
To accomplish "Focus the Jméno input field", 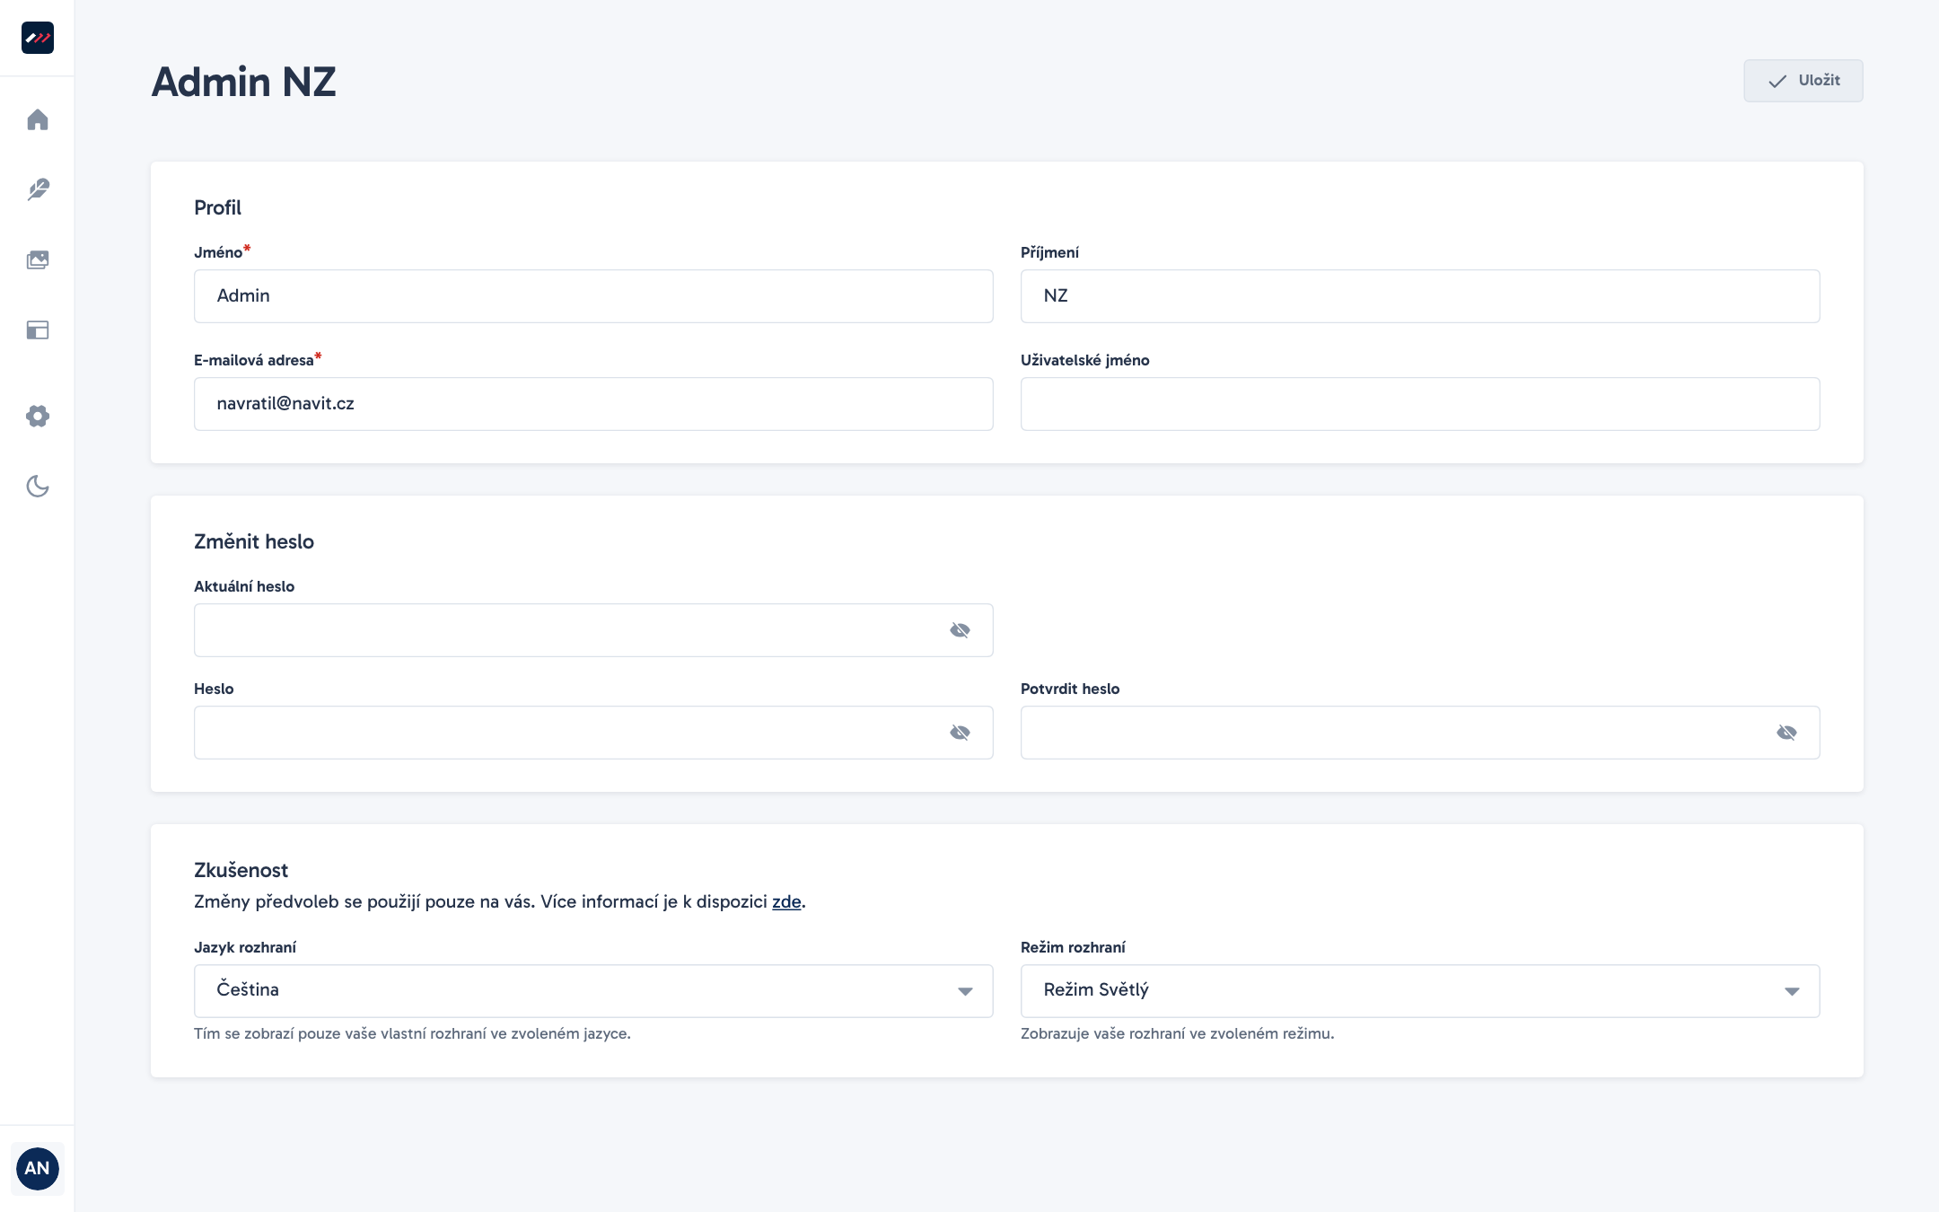I will [593, 296].
